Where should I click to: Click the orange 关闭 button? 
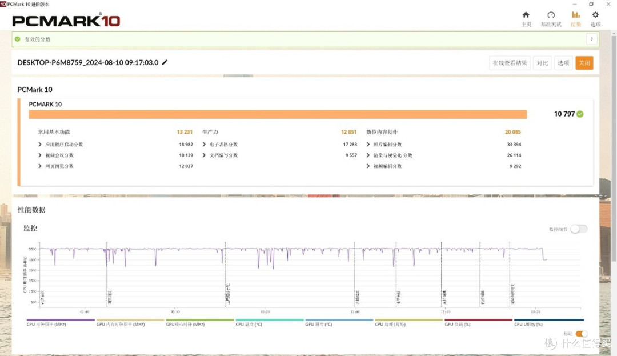[x=584, y=63]
